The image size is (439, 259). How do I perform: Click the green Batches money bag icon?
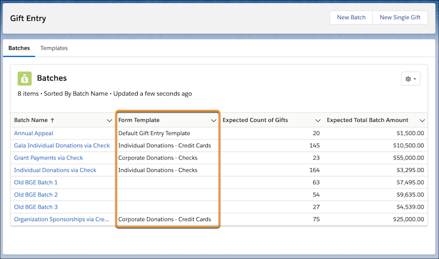25,79
